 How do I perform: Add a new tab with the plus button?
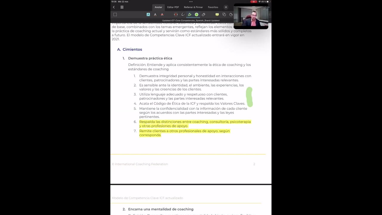(226, 7)
